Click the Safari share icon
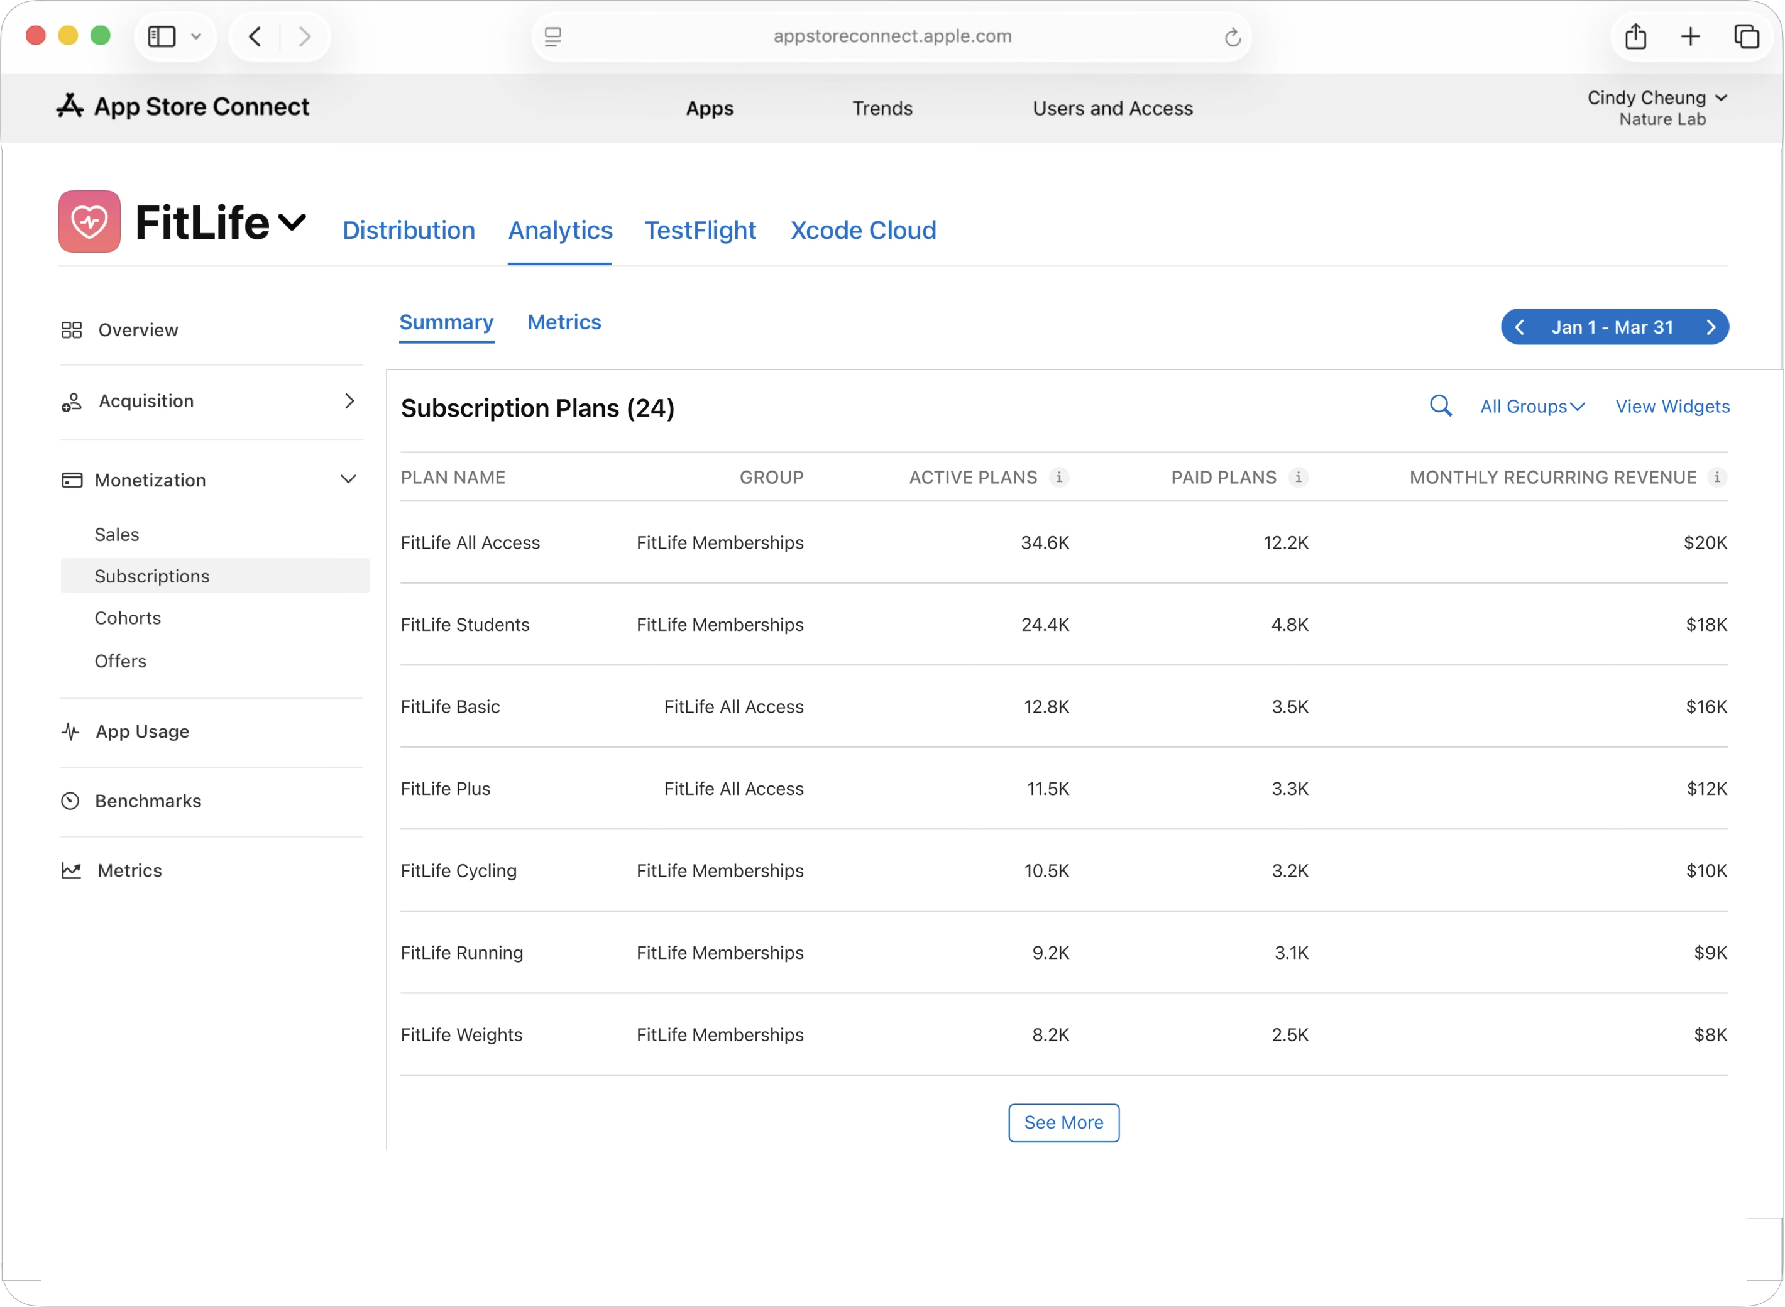This screenshot has height=1307, width=1785. [1635, 36]
